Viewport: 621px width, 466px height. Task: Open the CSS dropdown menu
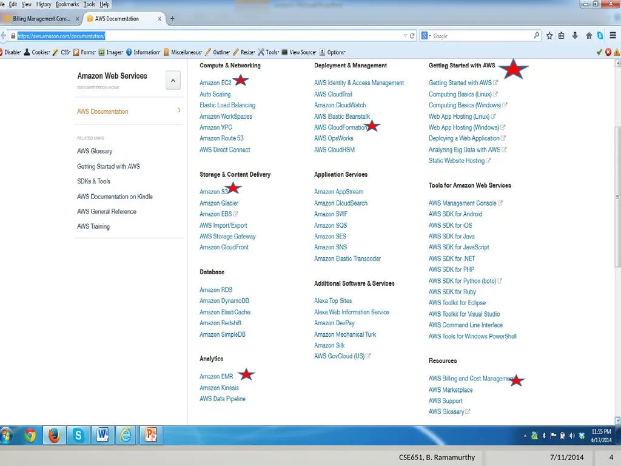tap(62, 52)
